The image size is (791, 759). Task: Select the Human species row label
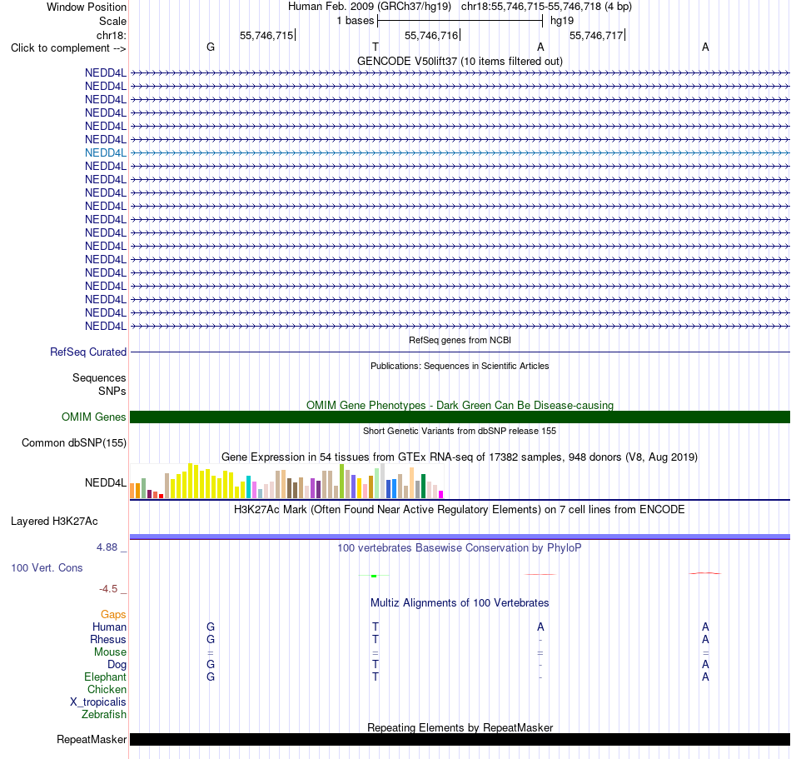(x=109, y=627)
